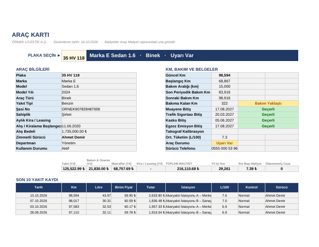Click the empty Aylık Kira / Leasing cell
Screen dimensions: 319x247
click(99, 120)
